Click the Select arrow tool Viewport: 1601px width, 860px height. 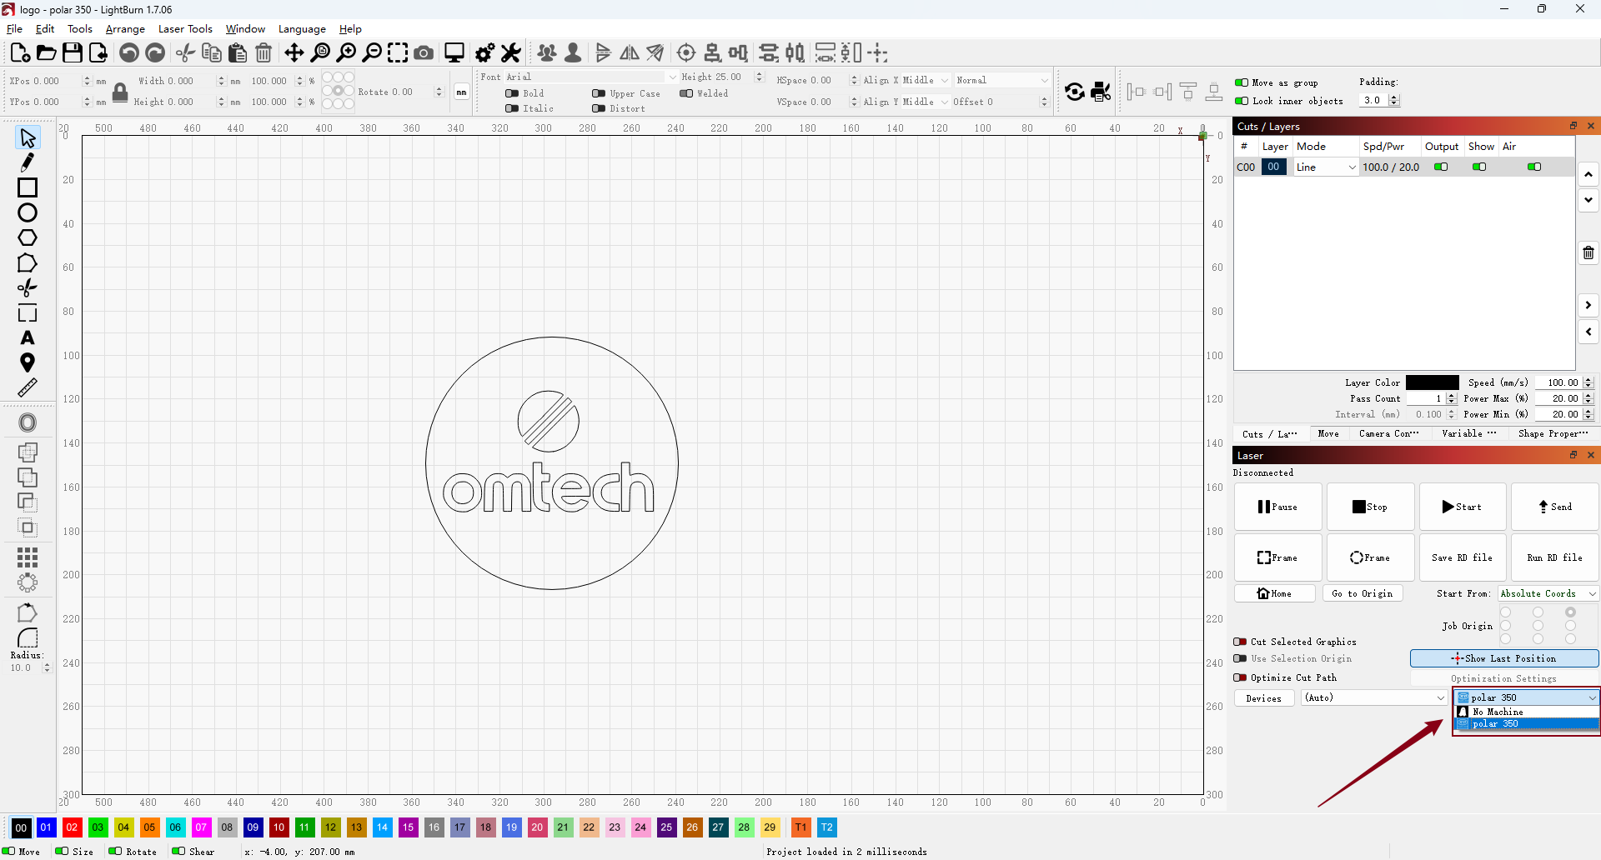28,137
